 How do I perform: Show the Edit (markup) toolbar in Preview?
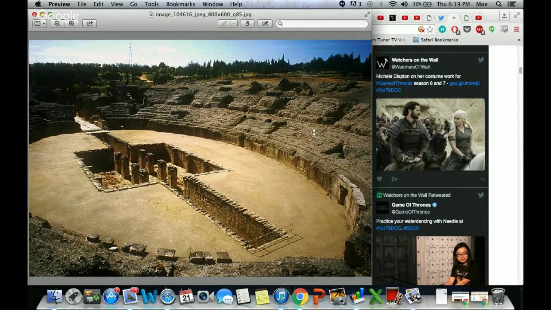tap(265, 24)
